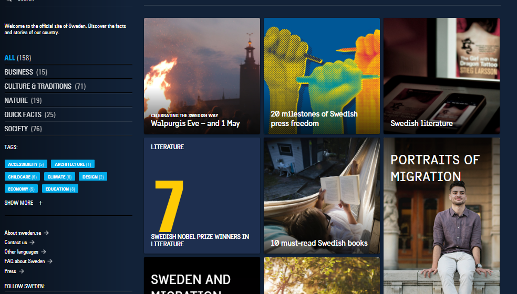Click the TAGS: heading text
This screenshot has height=294, width=517.
coord(11,147)
